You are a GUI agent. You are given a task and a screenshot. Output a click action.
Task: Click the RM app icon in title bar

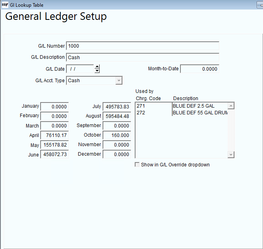(x=5, y=5)
